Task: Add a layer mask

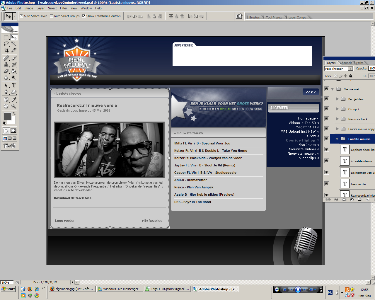Action: click(344, 200)
